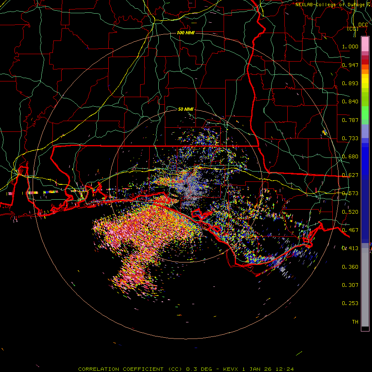The height and width of the screenshot is (372, 372).
Task: Click the black radar site dot at ring center
Action: [186, 186]
